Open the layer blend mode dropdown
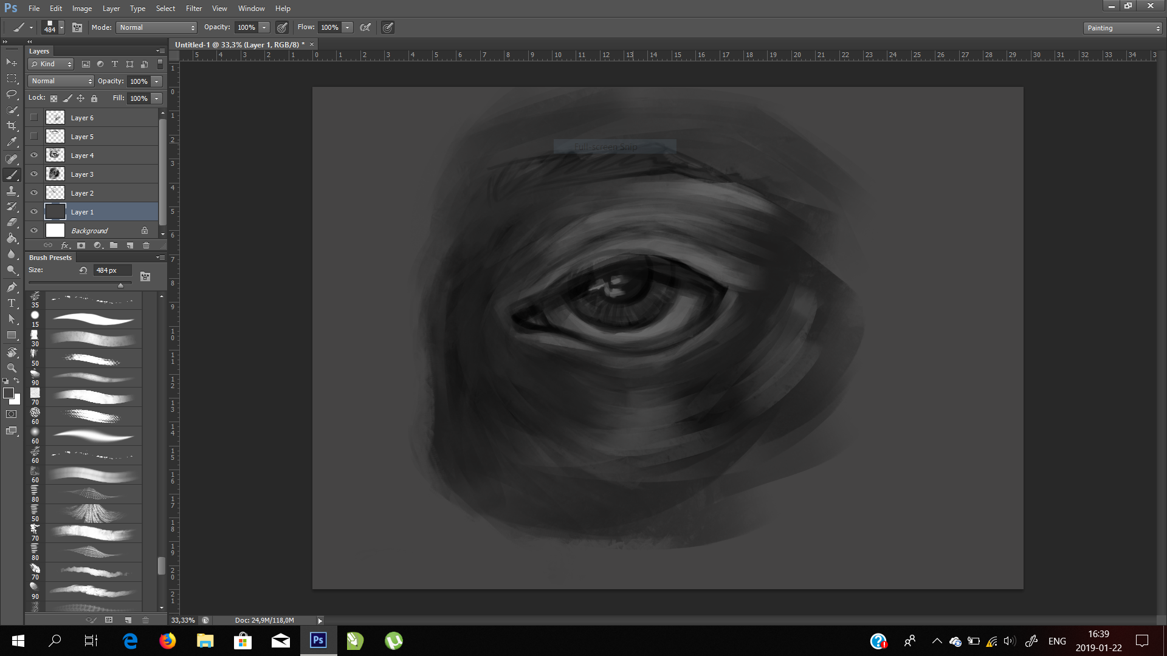This screenshot has width=1167, height=656. (61, 81)
